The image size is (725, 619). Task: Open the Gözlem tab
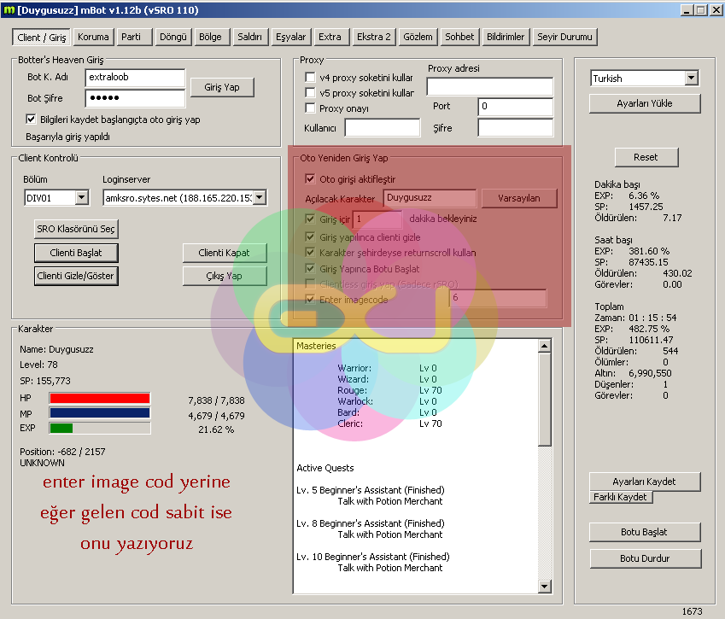click(x=418, y=37)
